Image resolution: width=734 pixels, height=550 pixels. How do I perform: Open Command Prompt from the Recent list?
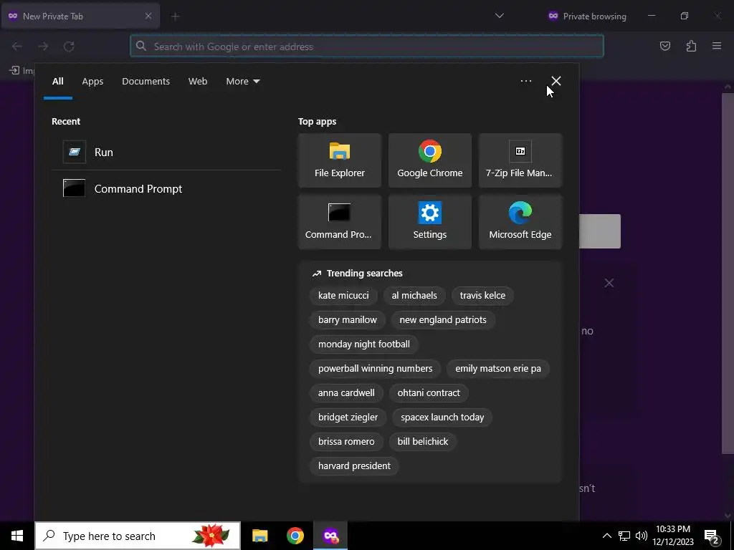[166, 188]
